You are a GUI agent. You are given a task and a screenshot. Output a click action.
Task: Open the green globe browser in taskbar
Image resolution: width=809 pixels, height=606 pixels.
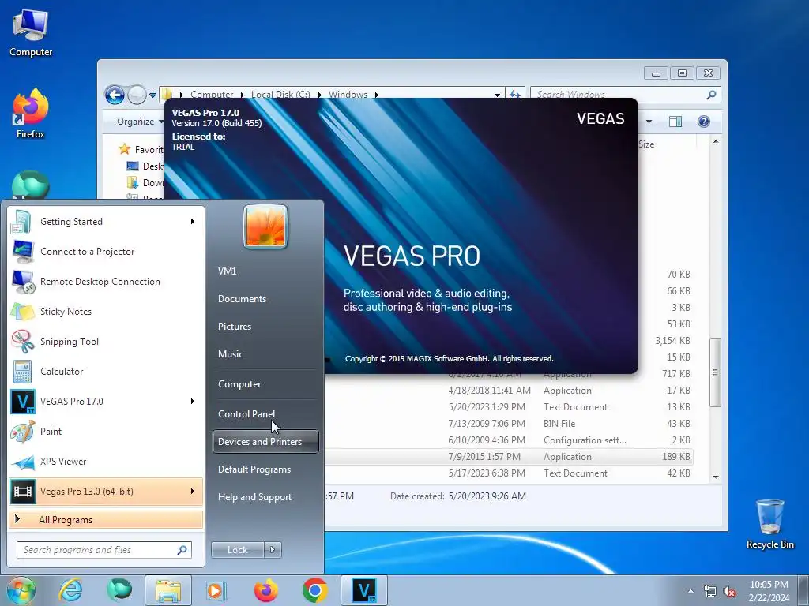[119, 591]
